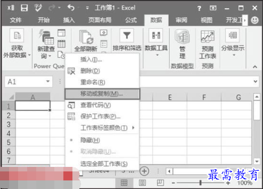
Task: Switch to Page Break Preview icon
Action: (160, 183)
